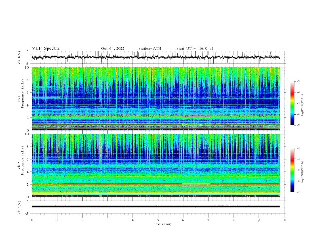Viewport: 320px width, 247px height.
Task: Click the upper PSD color scale bar
Action: (x=293, y=103)
